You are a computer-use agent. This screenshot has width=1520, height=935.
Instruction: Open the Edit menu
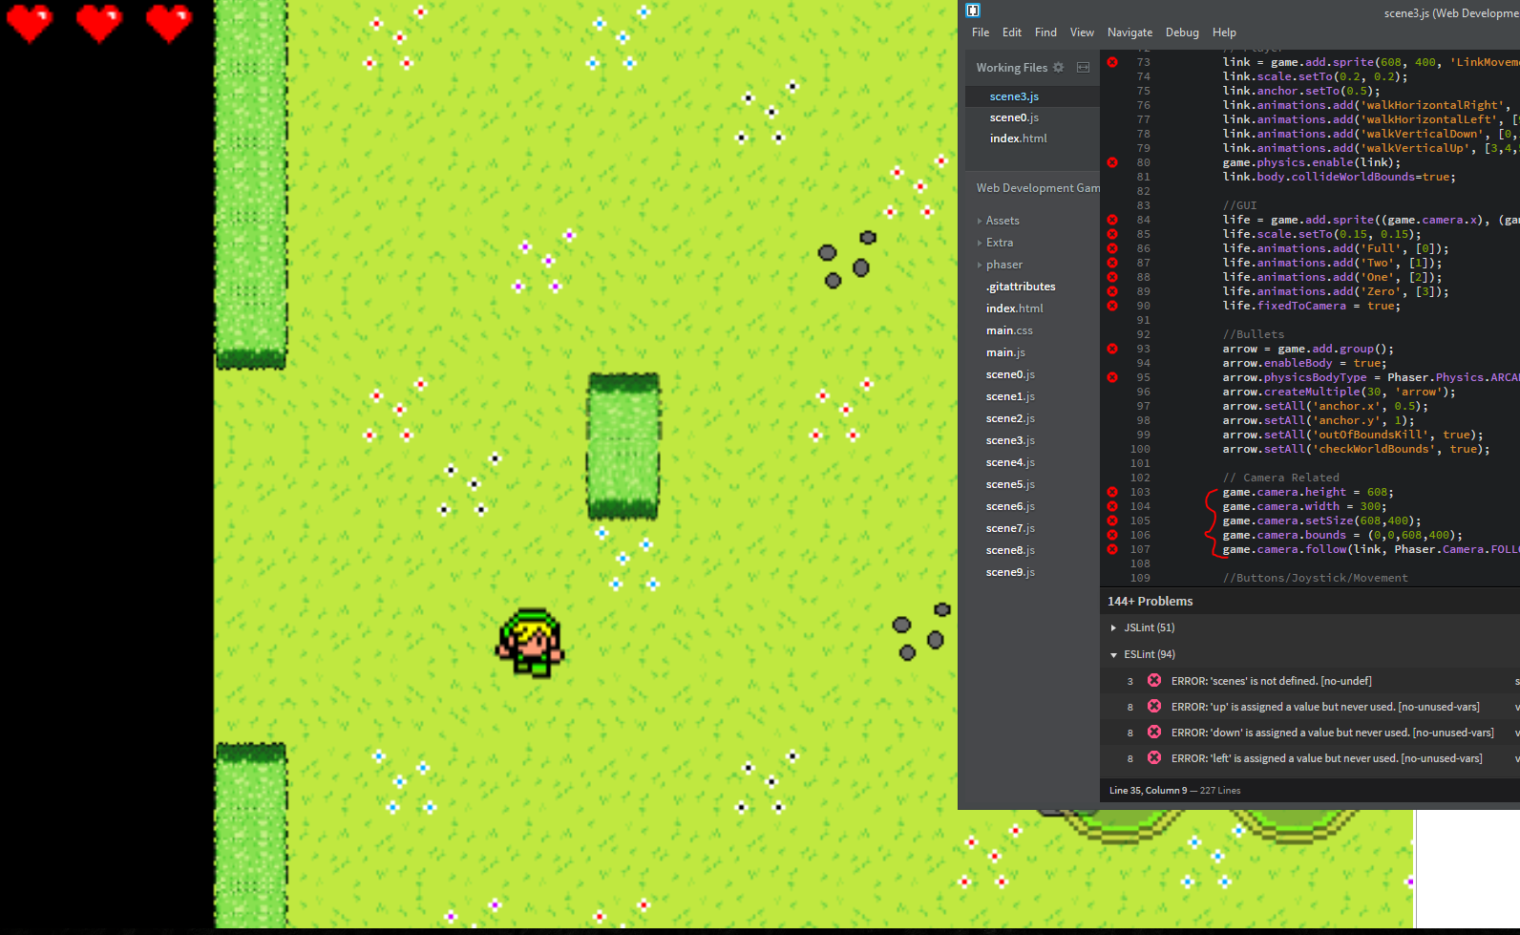pyautogui.click(x=1012, y=32)
